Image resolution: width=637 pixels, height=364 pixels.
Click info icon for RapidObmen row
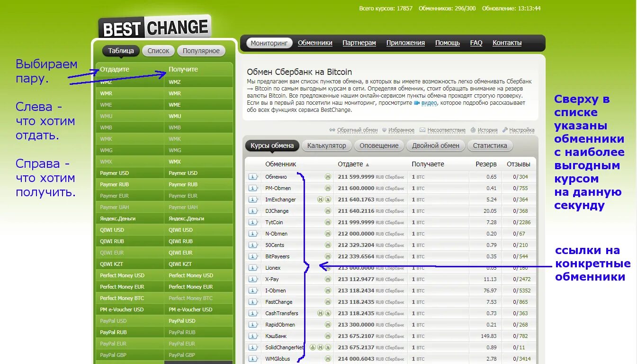click(x=253, y=325)
